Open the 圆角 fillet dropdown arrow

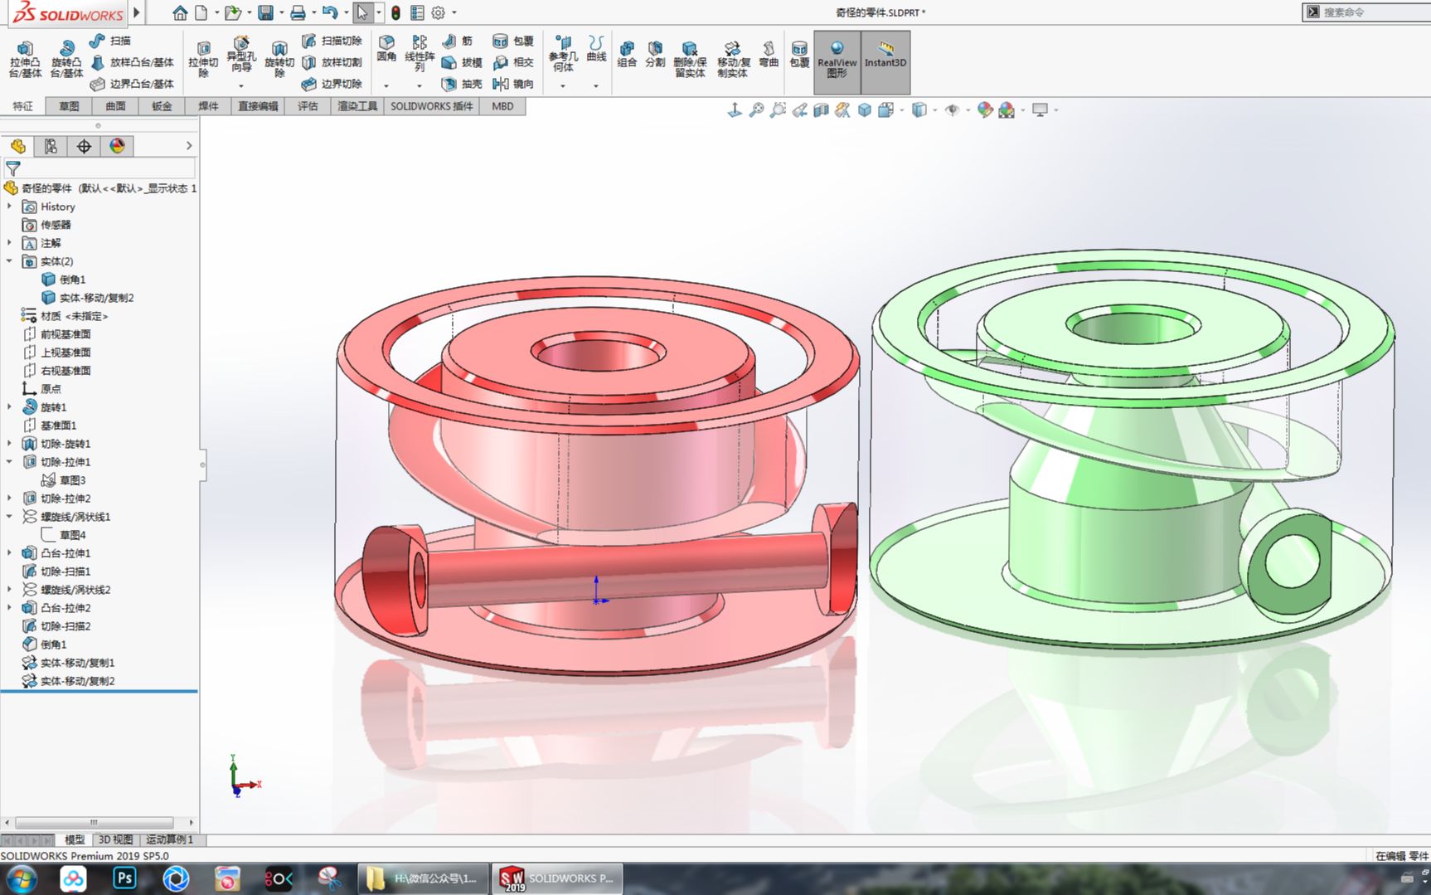386,85
